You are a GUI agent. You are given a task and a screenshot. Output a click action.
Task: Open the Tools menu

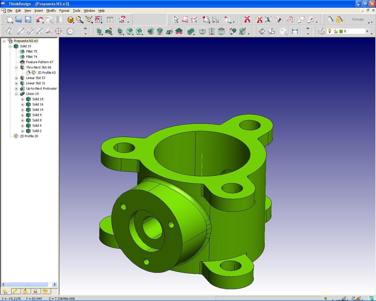point(76,11)
